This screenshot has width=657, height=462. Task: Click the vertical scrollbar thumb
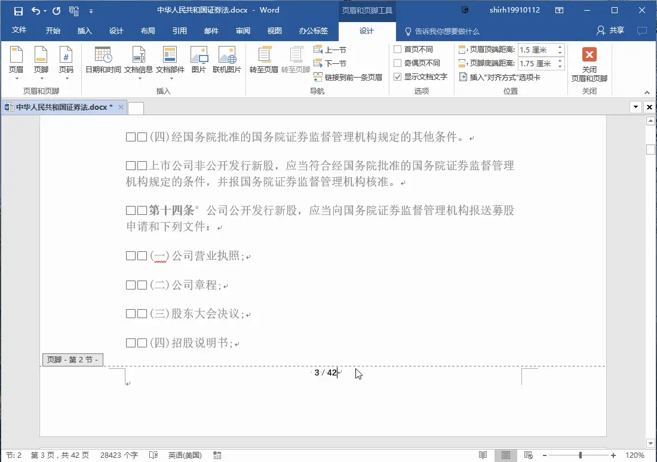click(650, 150)
